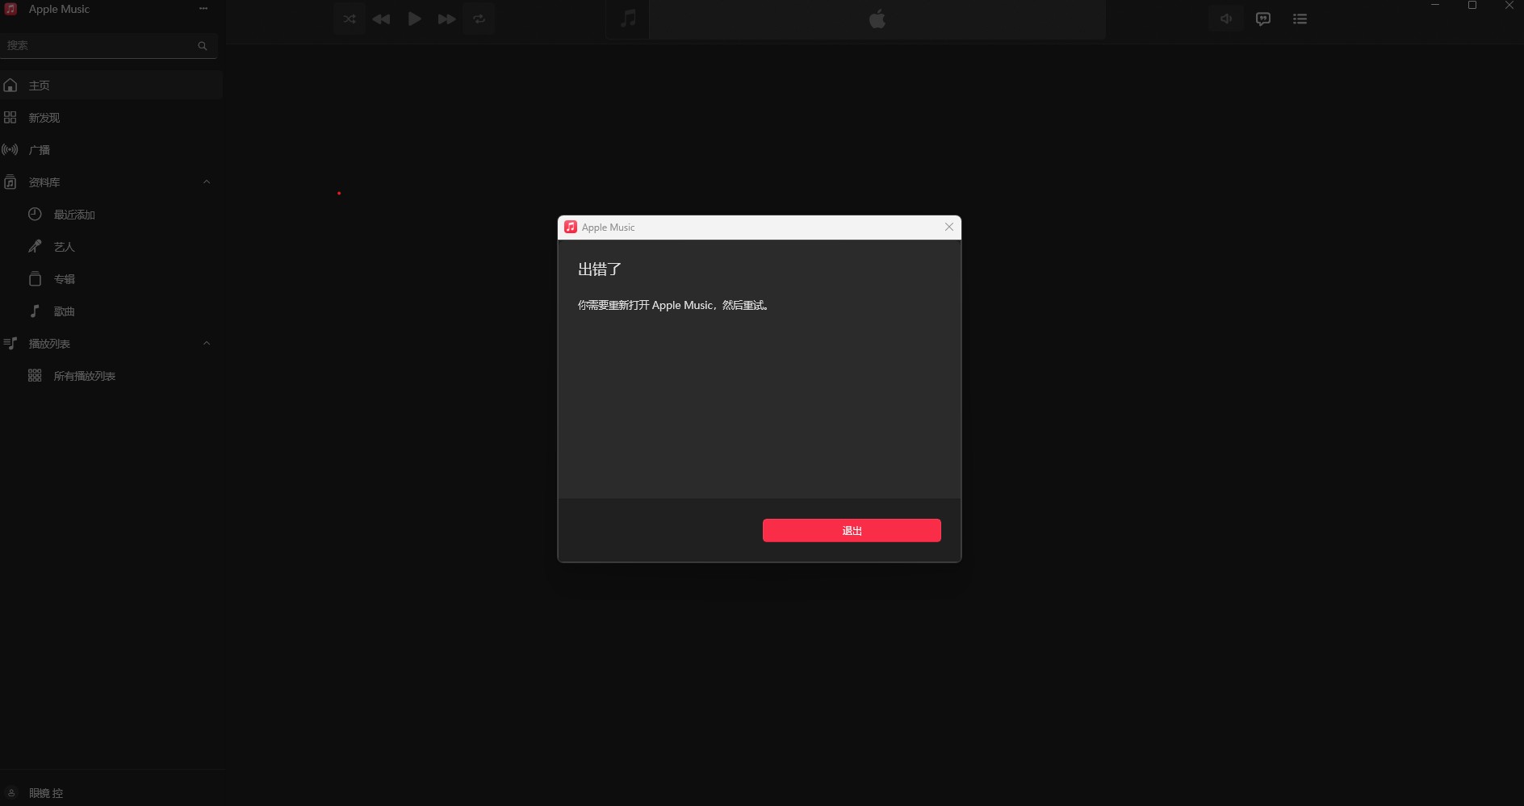Click the music note artwork placeholder

point(628,19)
